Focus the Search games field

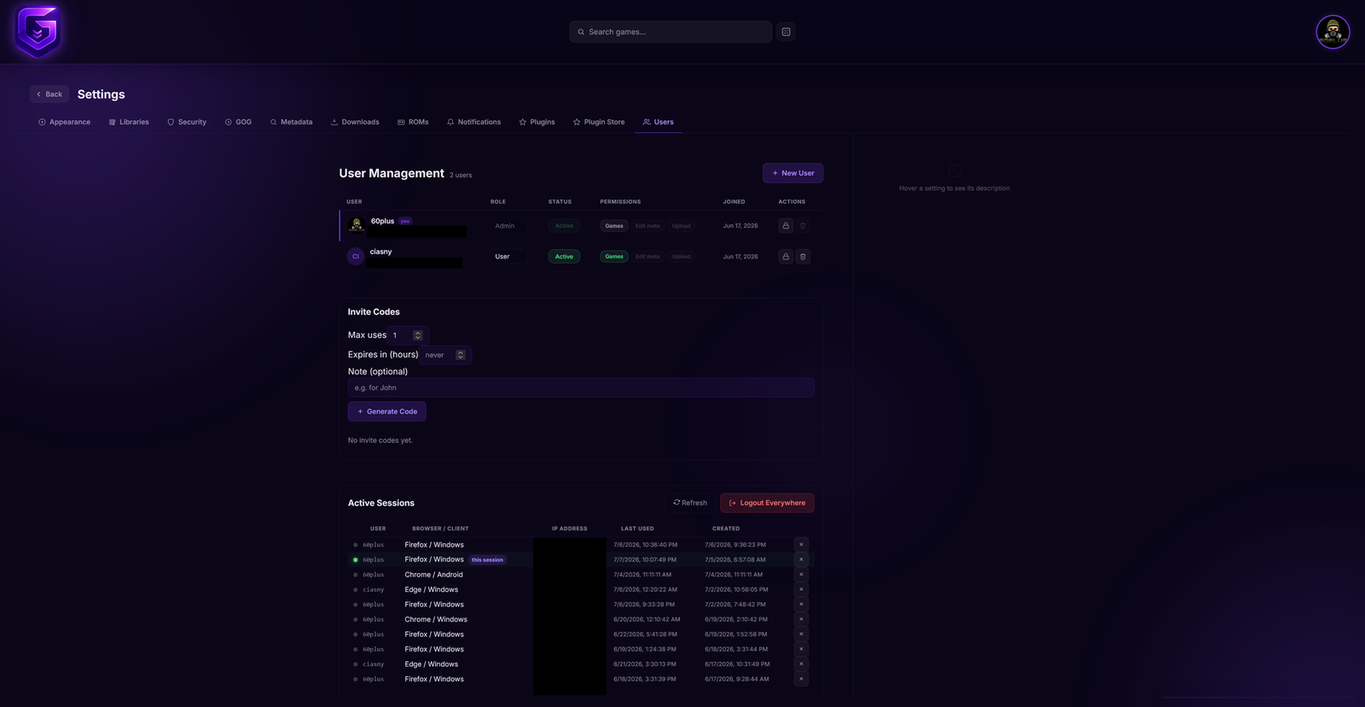coord(671,32)
